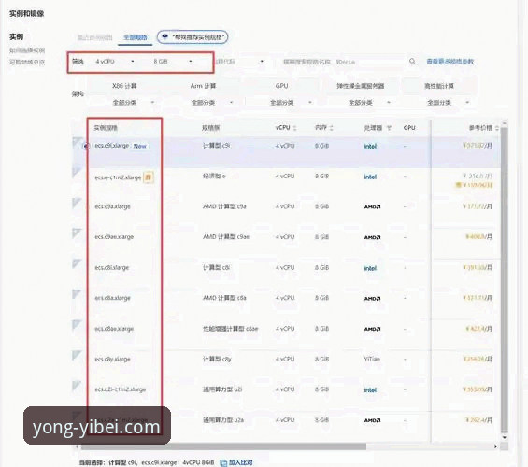
Task: Open the dropdown right of 8 GiB
Action: click(240, 62)
